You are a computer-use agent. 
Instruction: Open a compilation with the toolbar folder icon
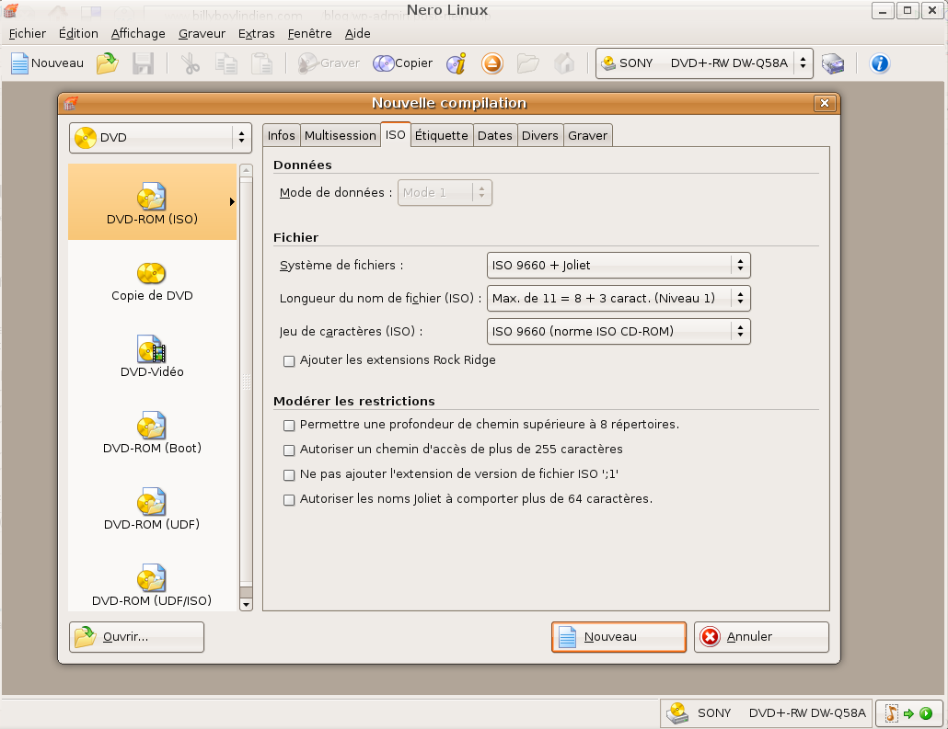[x=107, y=63]
